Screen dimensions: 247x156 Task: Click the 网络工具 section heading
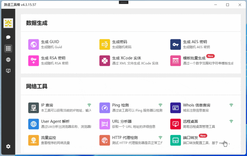pyautogui.click(x=37, y=86)
